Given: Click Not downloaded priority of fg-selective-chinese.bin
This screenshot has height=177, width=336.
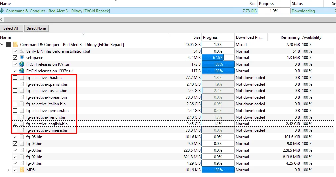Looking at the screenshot, I should click(250, 130).
